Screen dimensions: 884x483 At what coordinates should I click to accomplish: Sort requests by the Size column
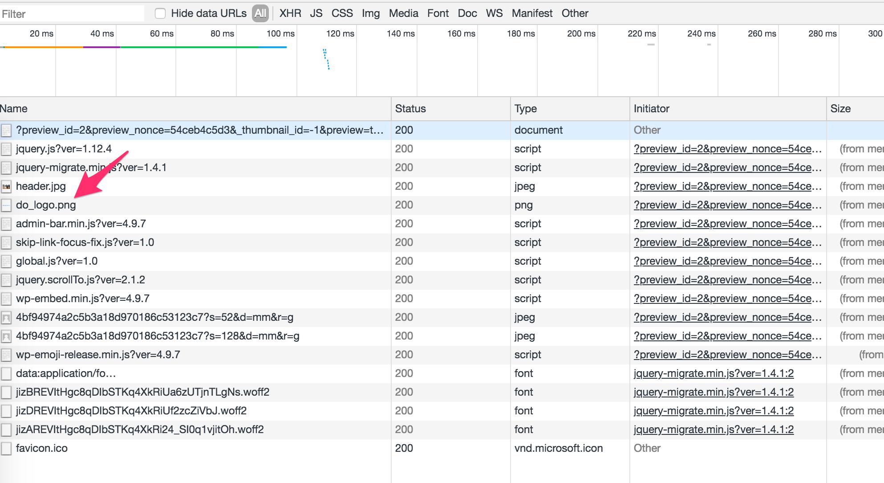841,108
